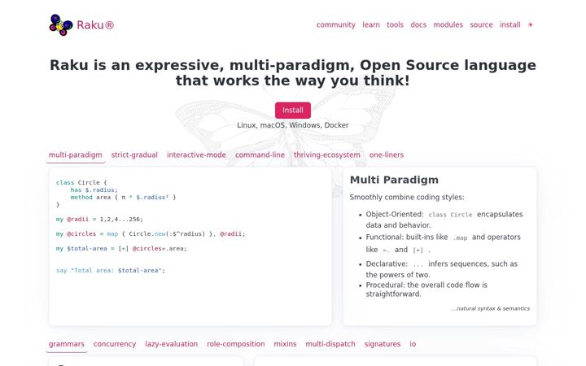Switch to the mixins tab
The height and width of the screenshot is (366, 586).
point(285,344)
